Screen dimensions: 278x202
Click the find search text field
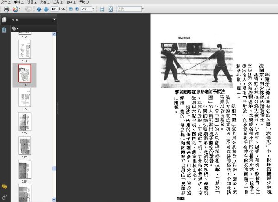coord(130,9)
